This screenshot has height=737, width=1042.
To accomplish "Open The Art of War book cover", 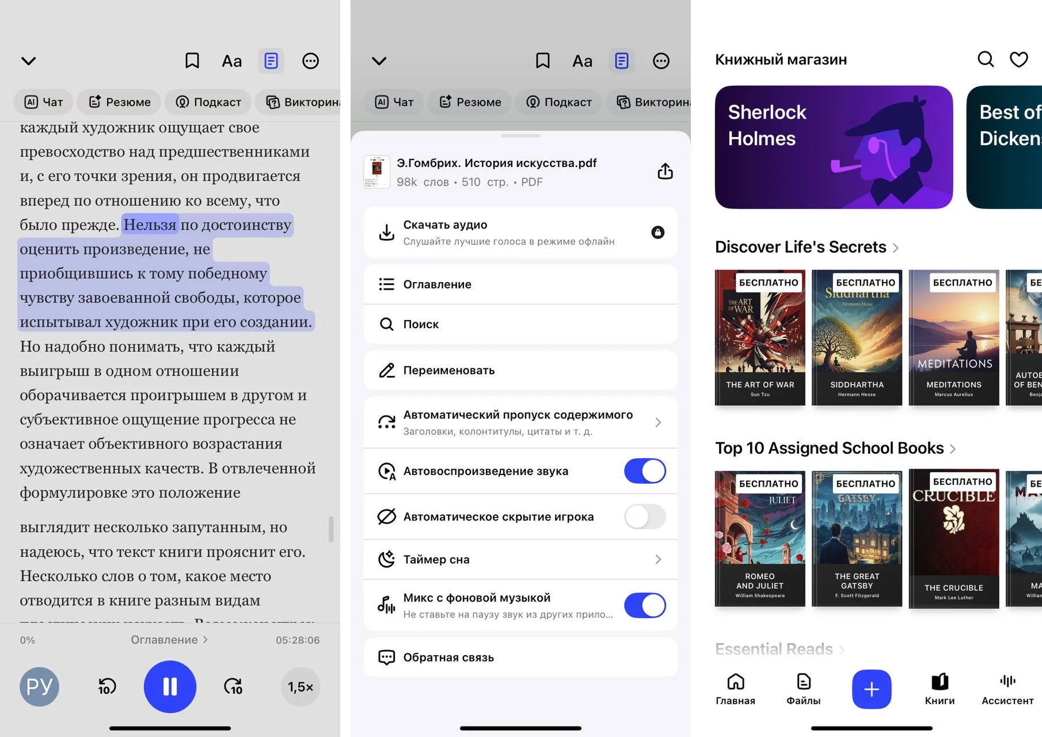I will (760, 337).
